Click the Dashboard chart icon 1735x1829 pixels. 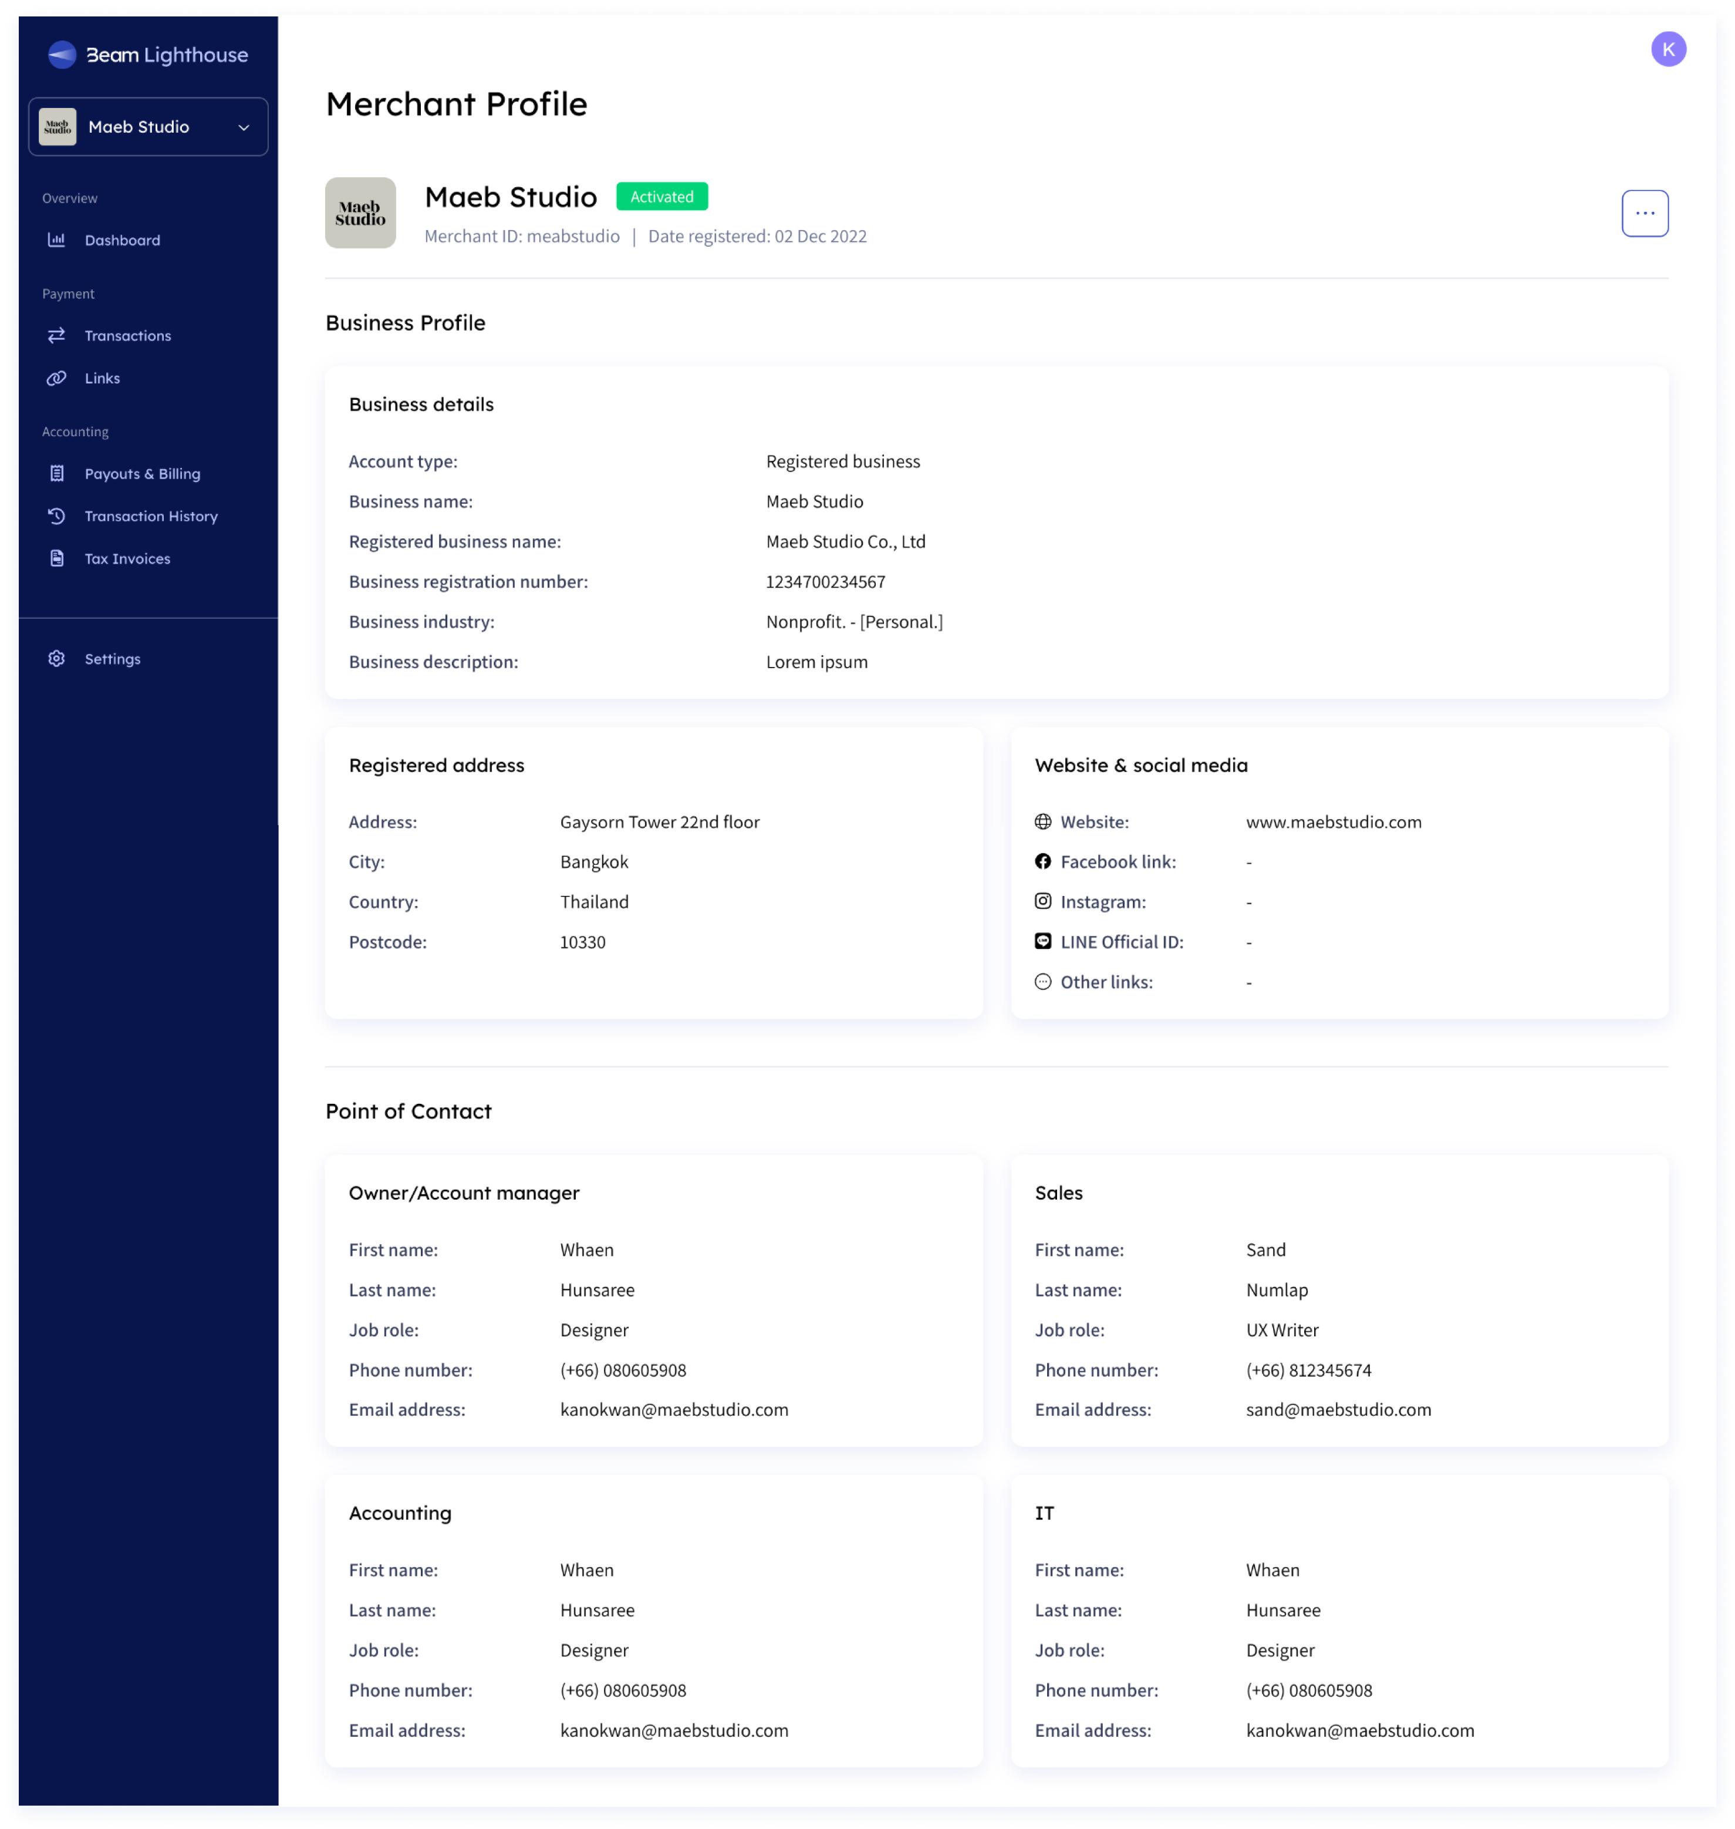(x=56, y=240)
